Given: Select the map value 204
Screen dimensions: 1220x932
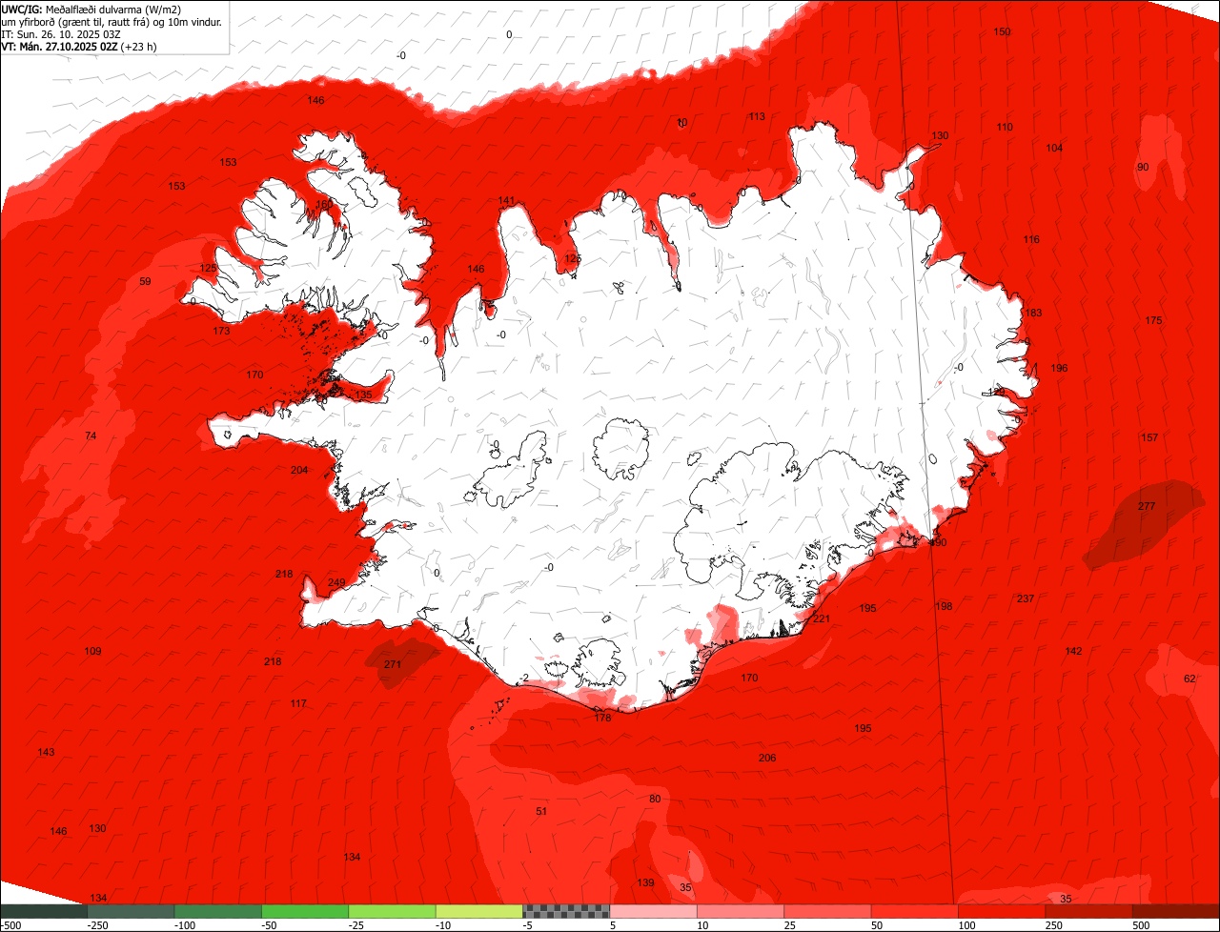Looking at the screenshot, I should click(x=299, y=470).
